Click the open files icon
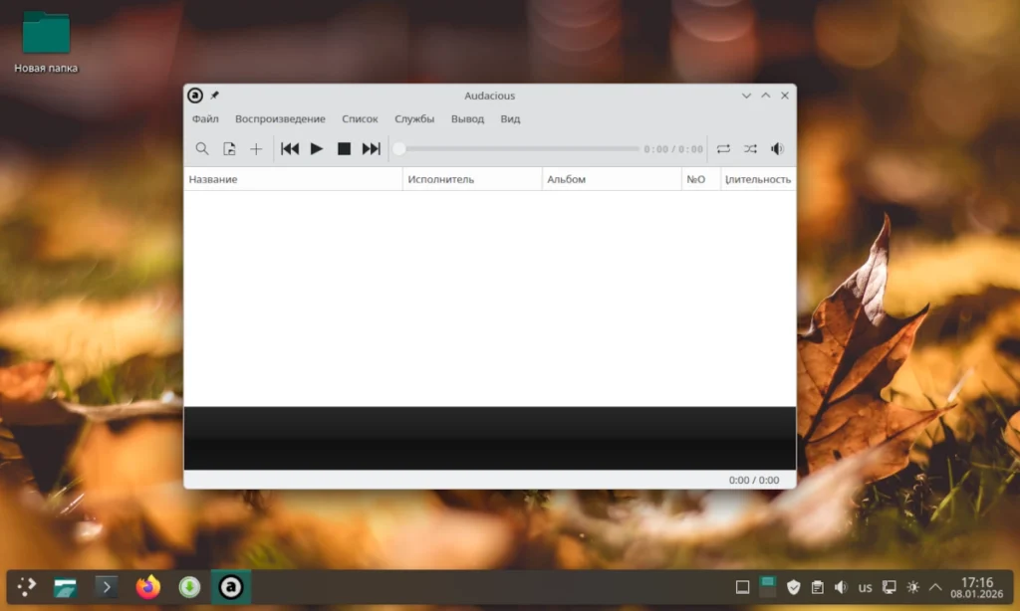The height and width of the screenshot is (611, 1020). point(229,149)
